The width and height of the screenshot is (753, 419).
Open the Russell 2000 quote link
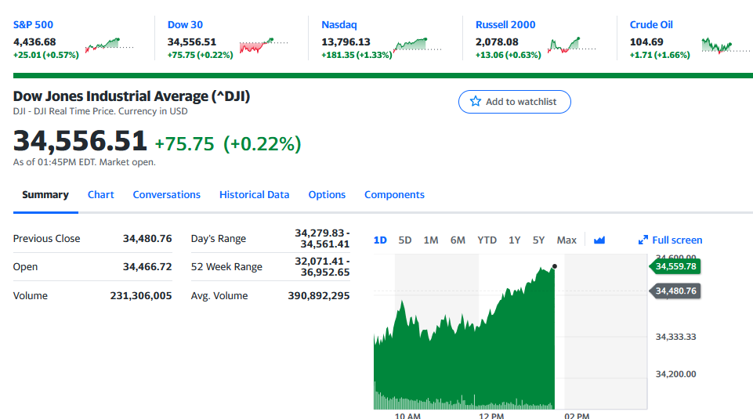click(x=505, y=24)
